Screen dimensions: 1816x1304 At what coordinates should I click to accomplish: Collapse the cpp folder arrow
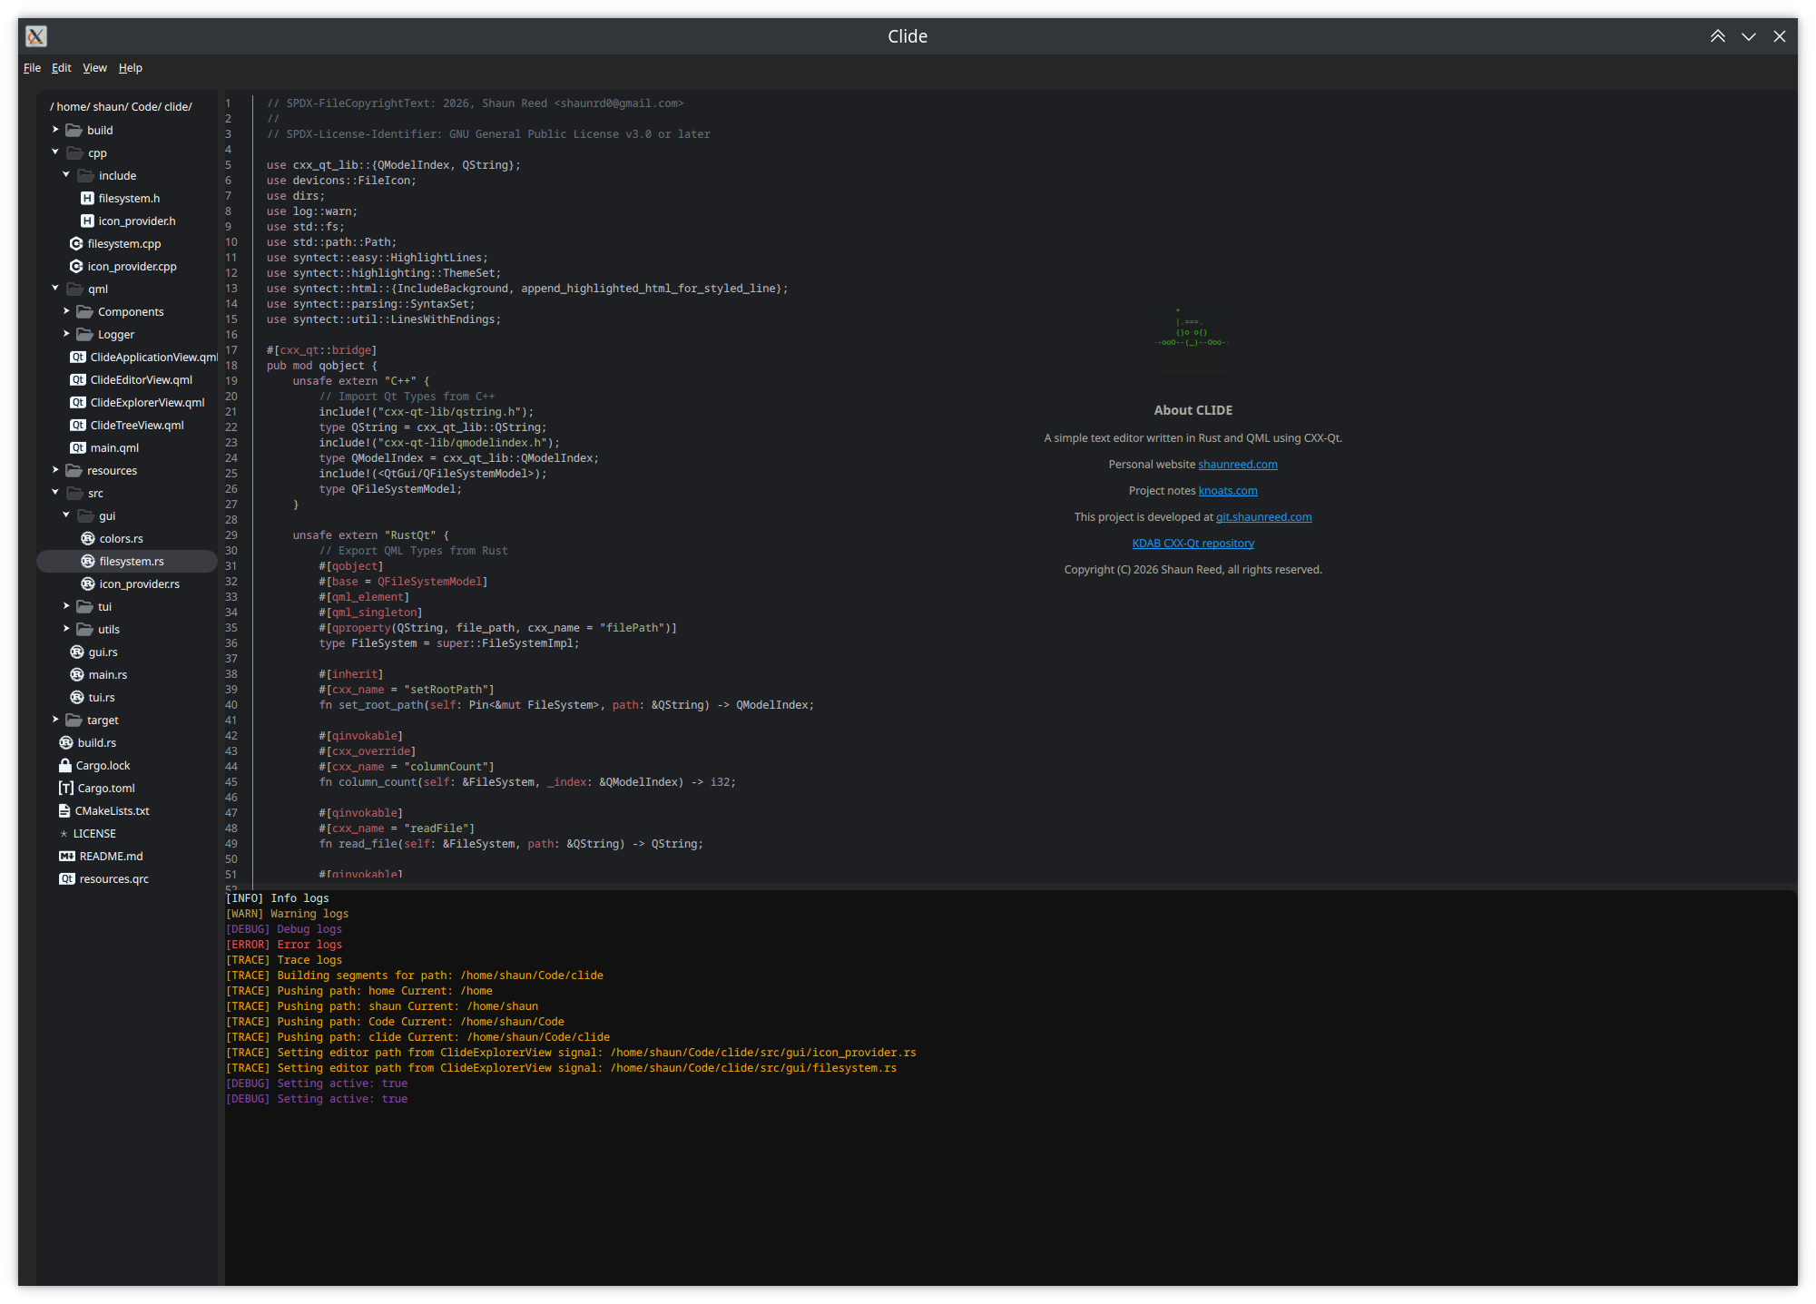point(55,152)
